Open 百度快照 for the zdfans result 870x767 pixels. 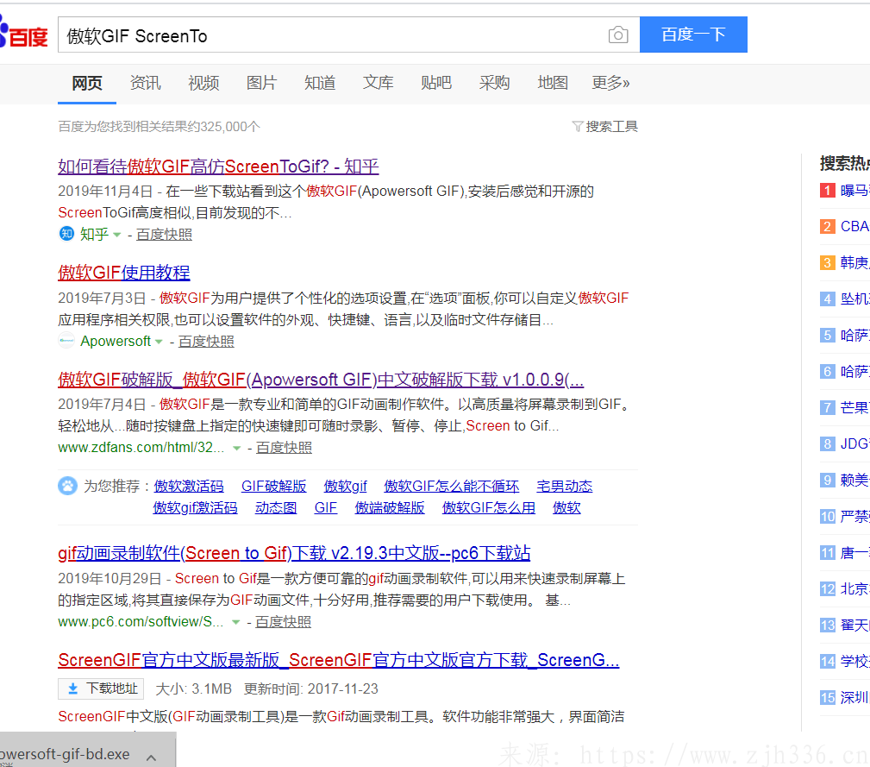coord(284,447)
